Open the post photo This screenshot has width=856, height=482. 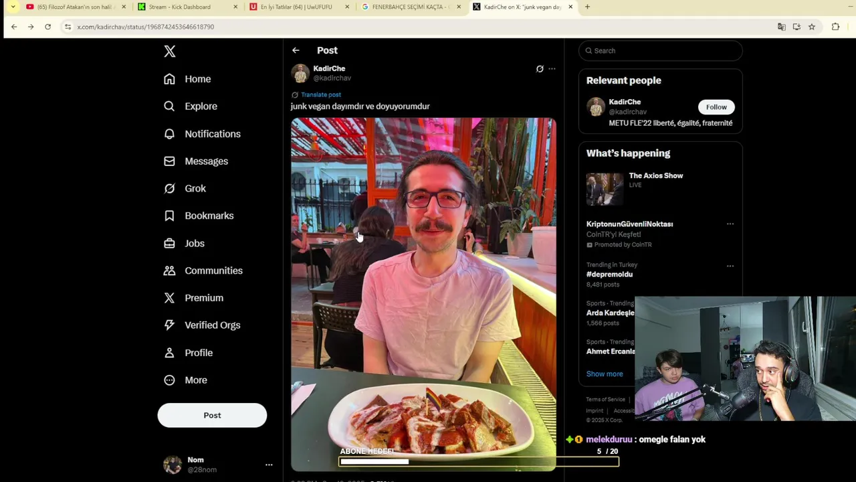coord(423,295)
